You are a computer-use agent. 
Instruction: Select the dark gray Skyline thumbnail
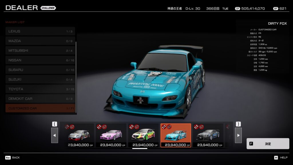(x=208, y=135)
